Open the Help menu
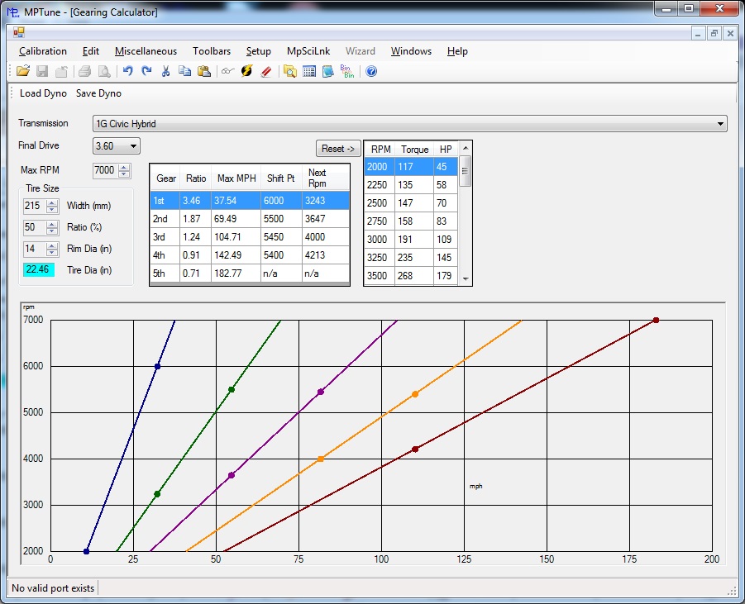This screenshot has height=604, width=745. pos(457,51)
